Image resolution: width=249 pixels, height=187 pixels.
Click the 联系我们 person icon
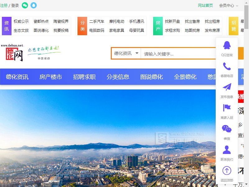click(x=227, y=150)
